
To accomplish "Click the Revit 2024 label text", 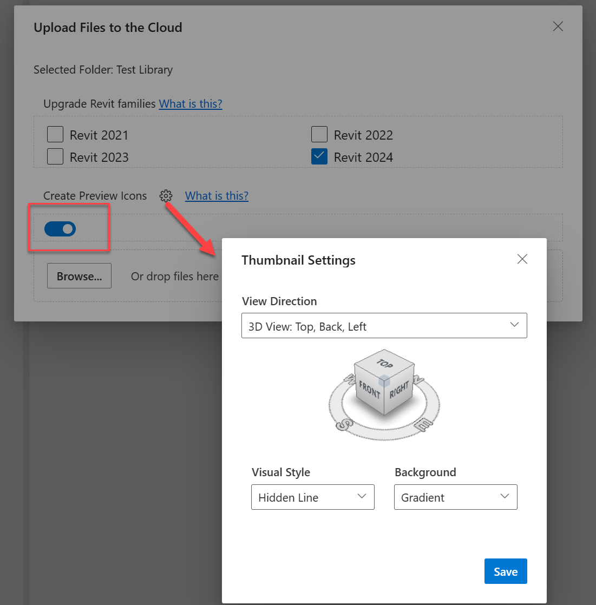I will (363, 157).
